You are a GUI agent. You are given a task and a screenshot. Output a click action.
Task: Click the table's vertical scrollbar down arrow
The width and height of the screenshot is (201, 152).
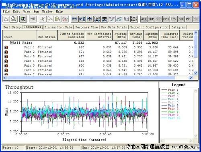[x=196, y=73]
